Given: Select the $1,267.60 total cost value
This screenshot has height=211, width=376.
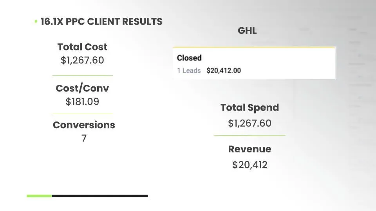Looking at the screenshot, I should [82, 60].
